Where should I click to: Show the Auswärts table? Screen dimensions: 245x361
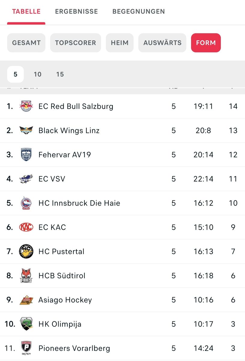click(162, 43)
